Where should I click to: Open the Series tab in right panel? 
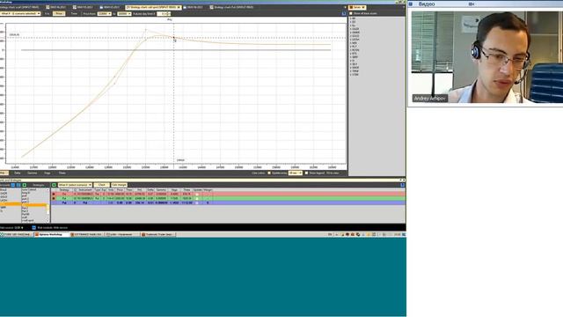click(357, 7)
